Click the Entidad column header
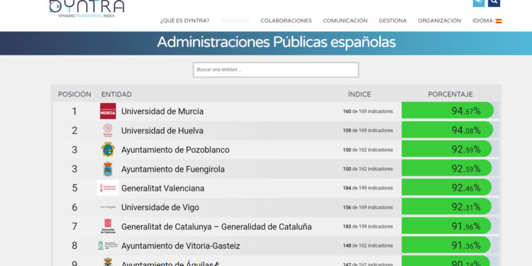This screenshot has width=532, height=266. click(116, 94)
